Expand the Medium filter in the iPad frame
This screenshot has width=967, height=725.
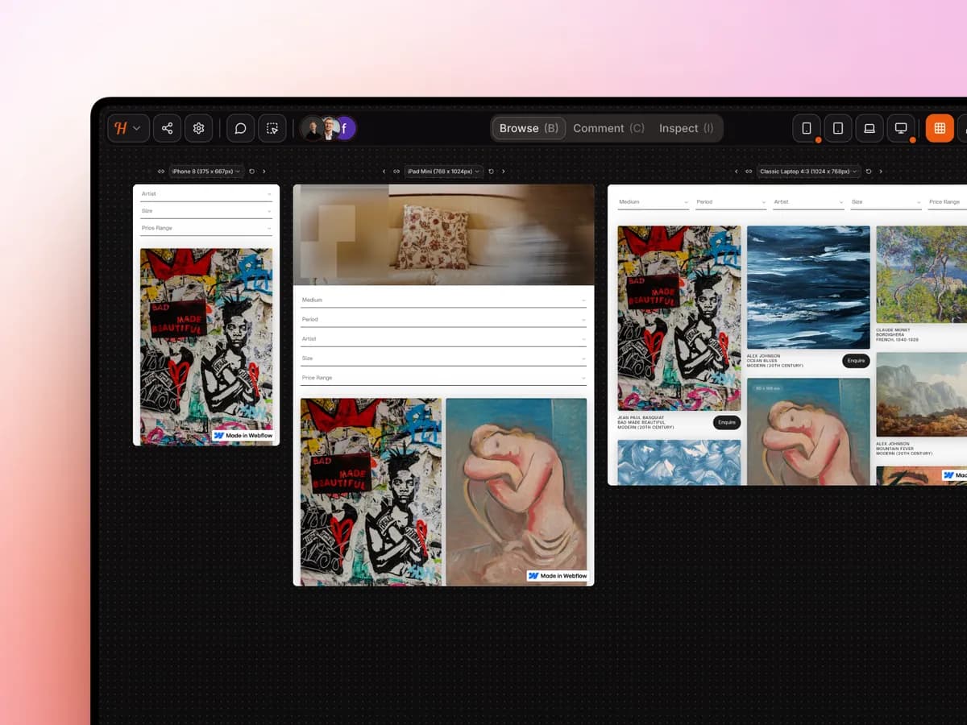pos(443,300)
